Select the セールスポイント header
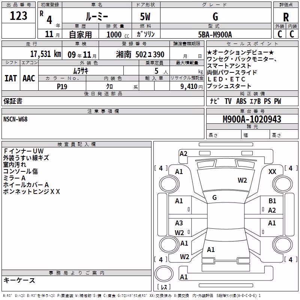 tap(252, 43)
